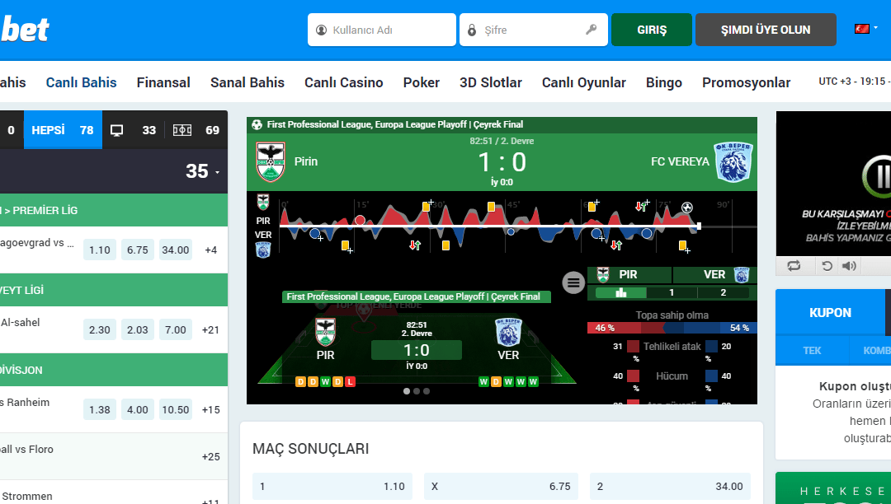The height and width of the screenshot is (504, 891).
Task: Click the Şifre password field
Action: tap(533, 30)
